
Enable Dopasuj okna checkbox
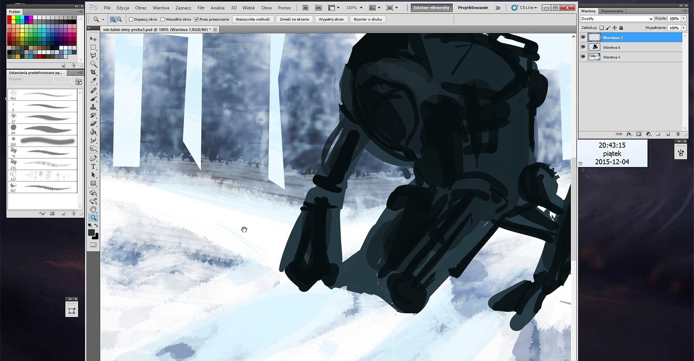pyautogui.click(x=131, y=19)
